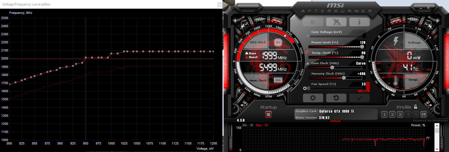Click the fan speed gear icon

tap(305, 88)
